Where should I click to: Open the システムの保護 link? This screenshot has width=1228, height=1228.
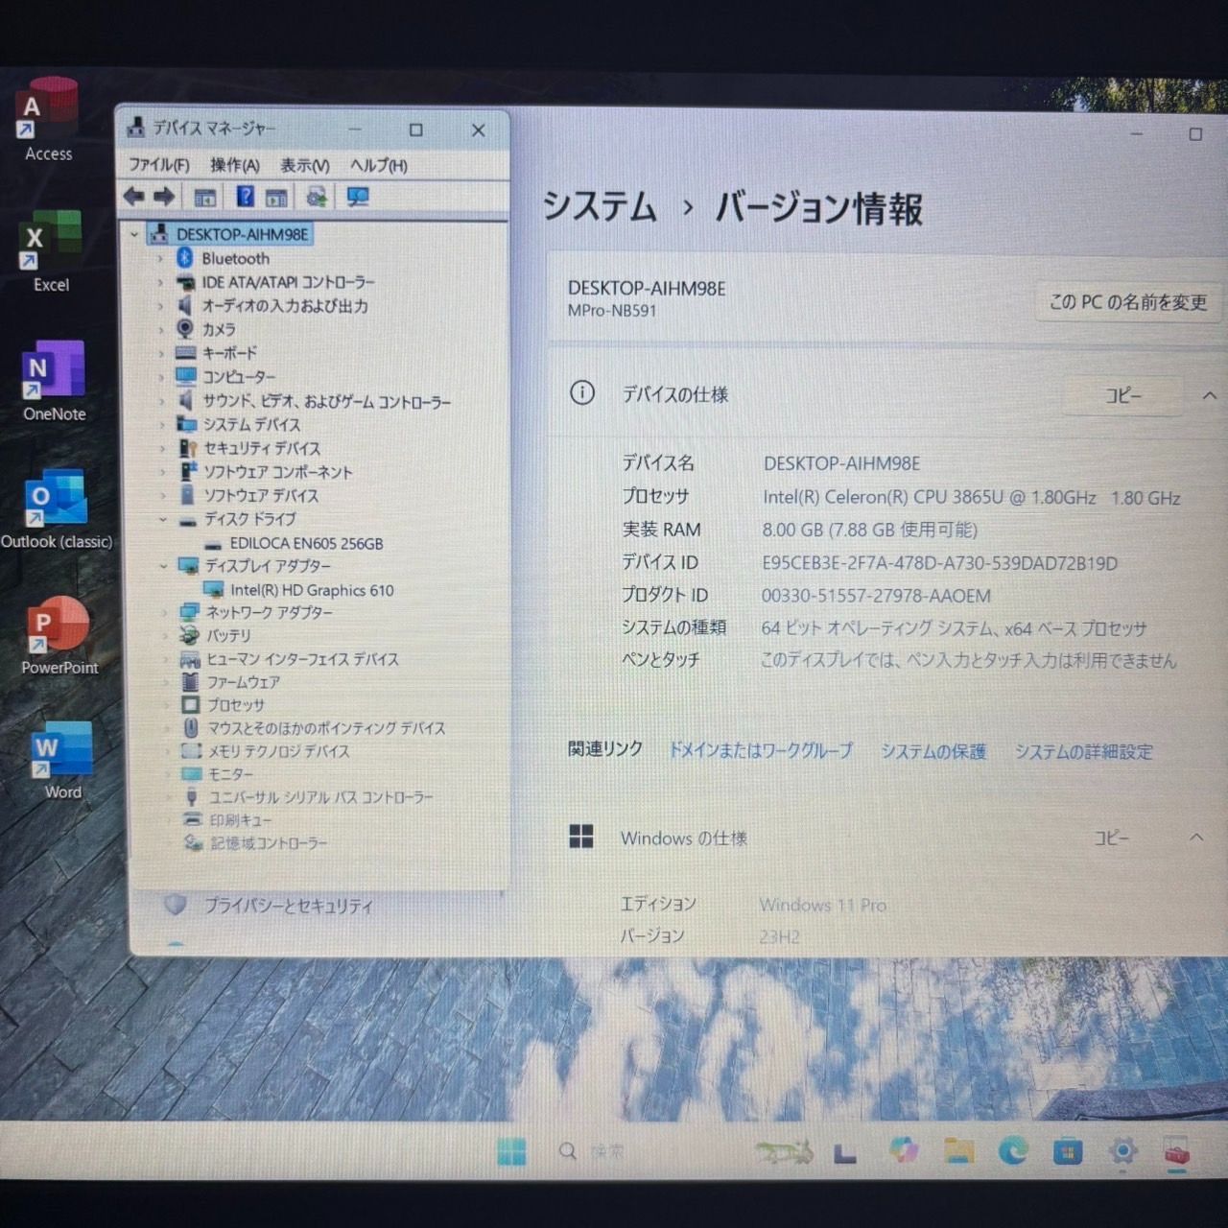pyautogui.click(x=933, y=751)
